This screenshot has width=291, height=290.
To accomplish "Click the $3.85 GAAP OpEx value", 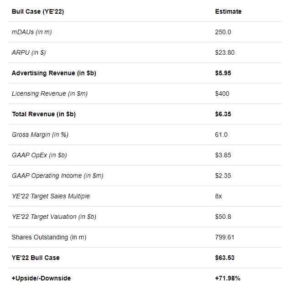I will [x=223, y=155].
